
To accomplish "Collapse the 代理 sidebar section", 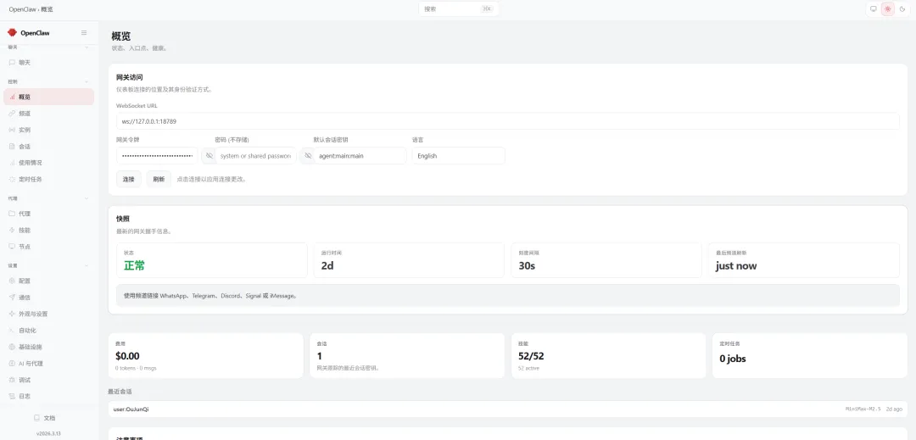I will 87,198.
